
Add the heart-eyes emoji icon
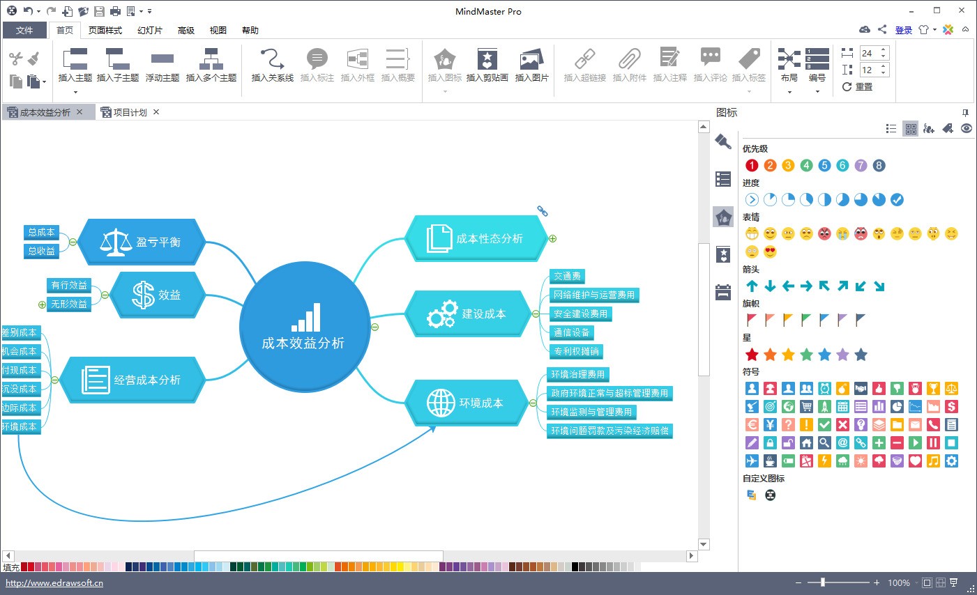click(770, 252)
